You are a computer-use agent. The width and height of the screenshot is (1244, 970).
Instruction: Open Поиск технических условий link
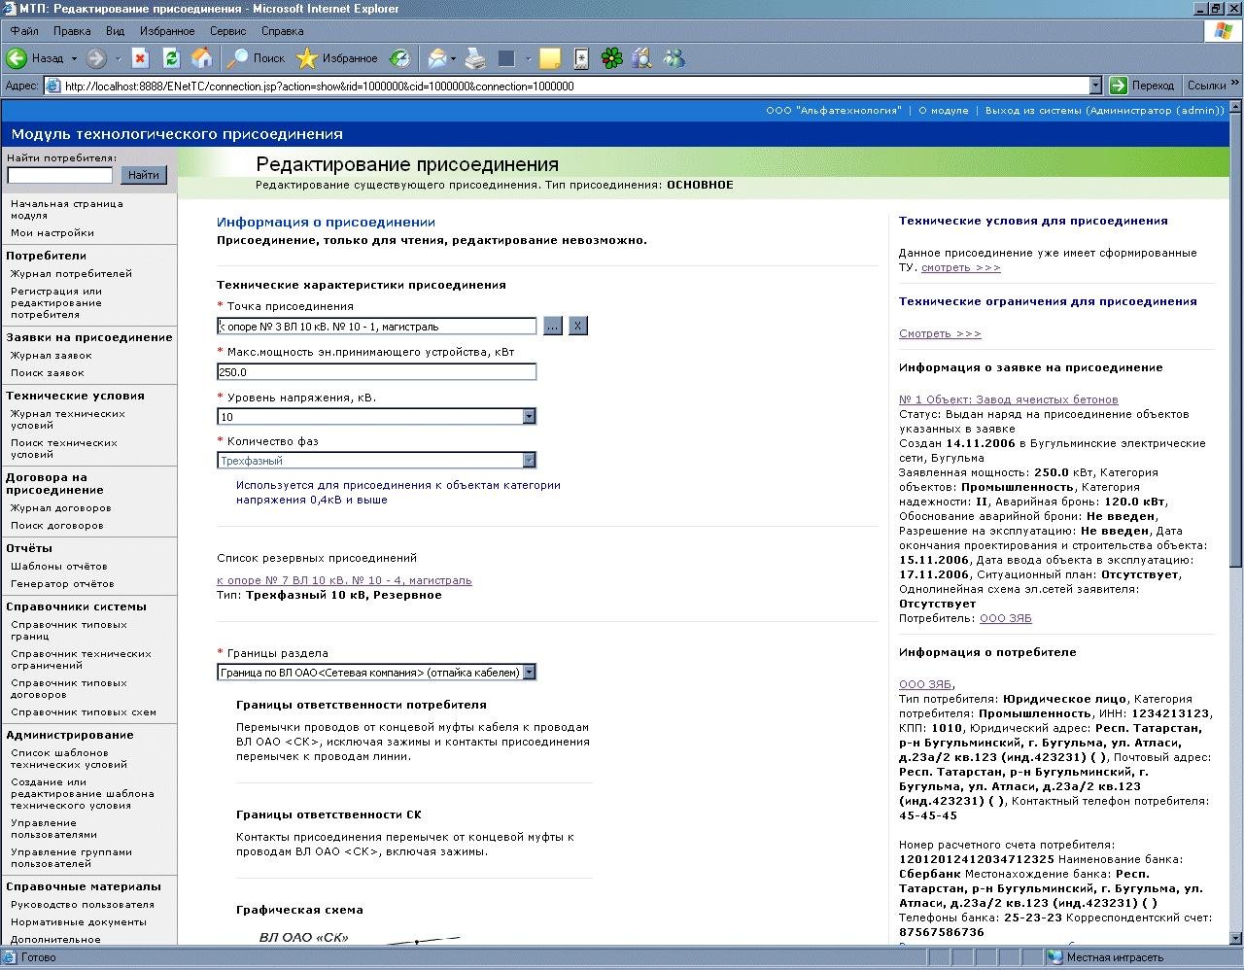pos(64,449)
